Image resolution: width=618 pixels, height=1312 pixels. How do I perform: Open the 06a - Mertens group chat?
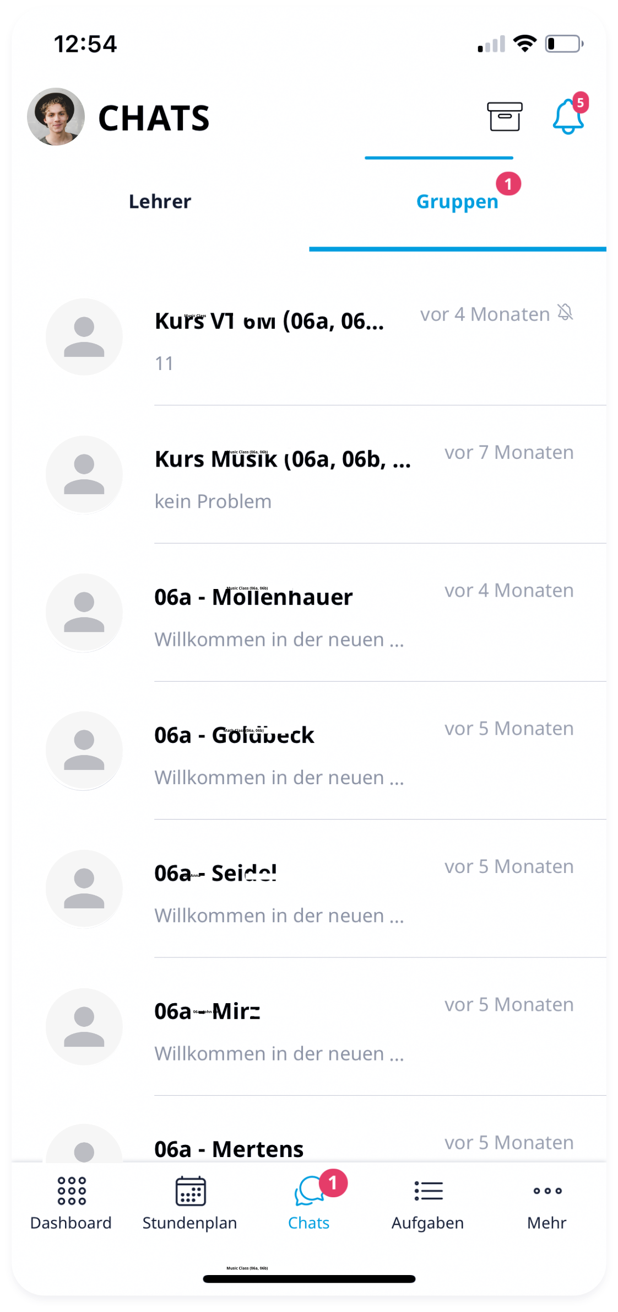click(330, 1147)
